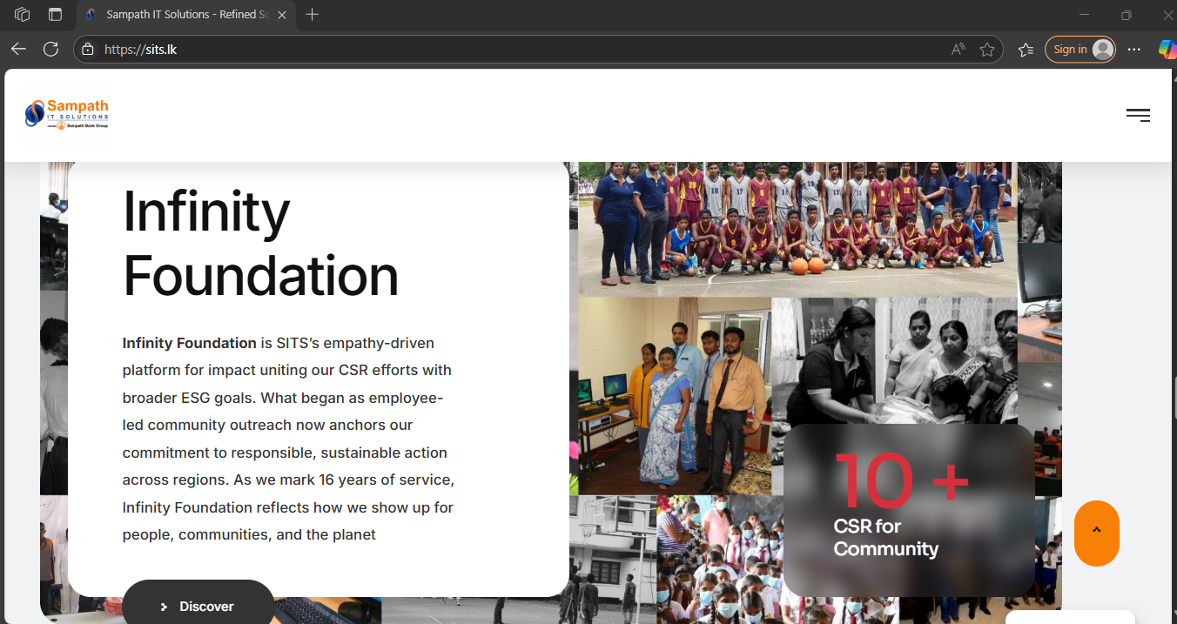The width and height of the screenshot is (1177, 624).
Task: Go back to the previous page
Action: click(19, 50)
